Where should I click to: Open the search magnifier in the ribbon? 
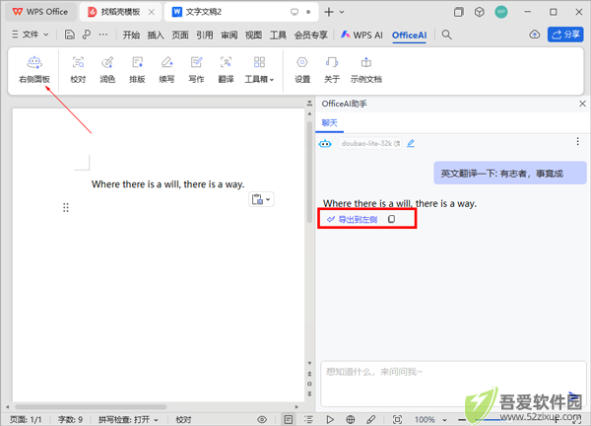[x=446, y=35]
